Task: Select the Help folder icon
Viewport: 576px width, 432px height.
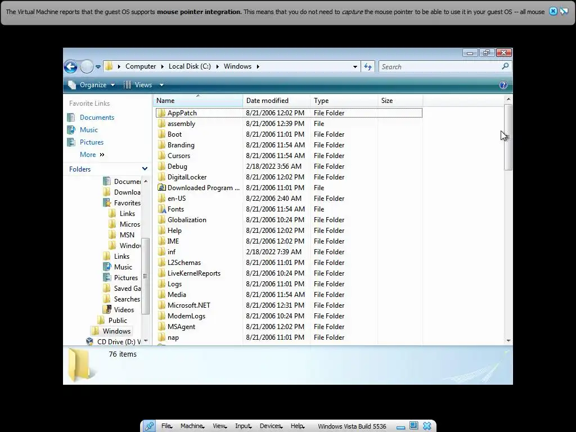Action: tap(161, 230)
